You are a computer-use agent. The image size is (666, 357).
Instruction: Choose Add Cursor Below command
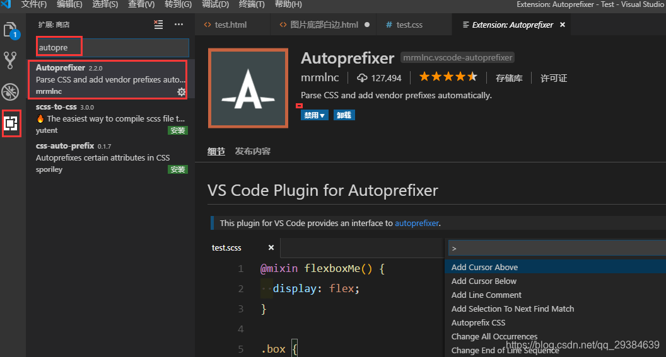coord(555,281)
